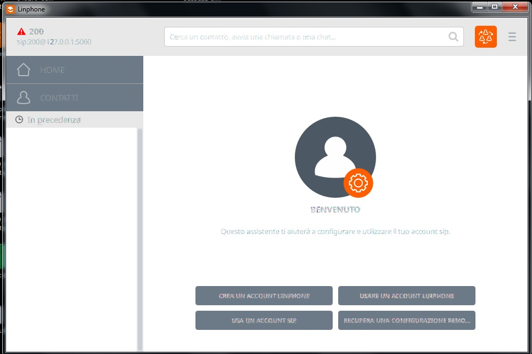Click the Home house icon

point(24,70)
